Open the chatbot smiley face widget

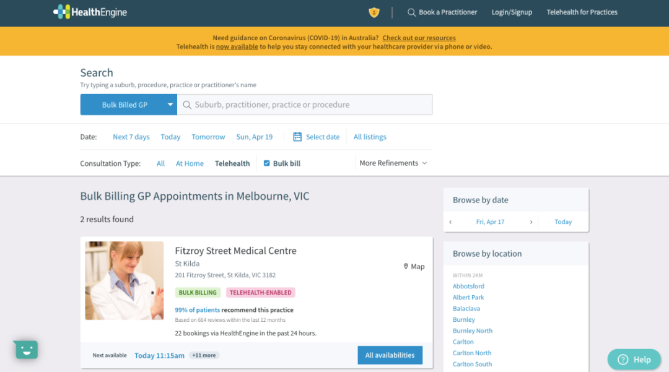point(26,350)
